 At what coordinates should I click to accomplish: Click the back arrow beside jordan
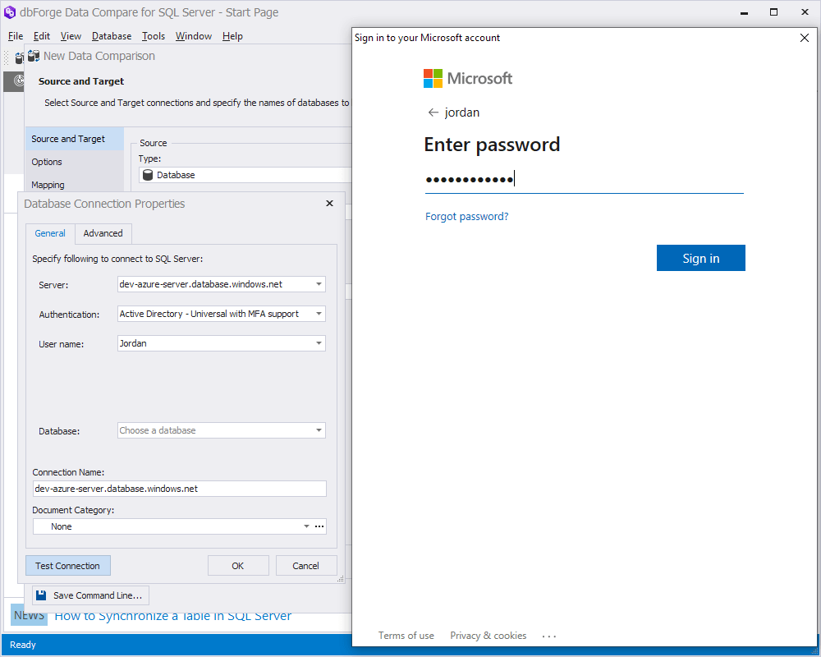coord(433,112)
